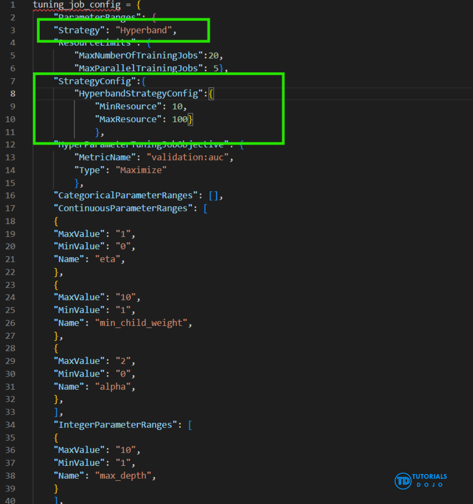Click the MaxResource value 100
The width and height of the screenshot is (473, 504).
coord(179,119)
